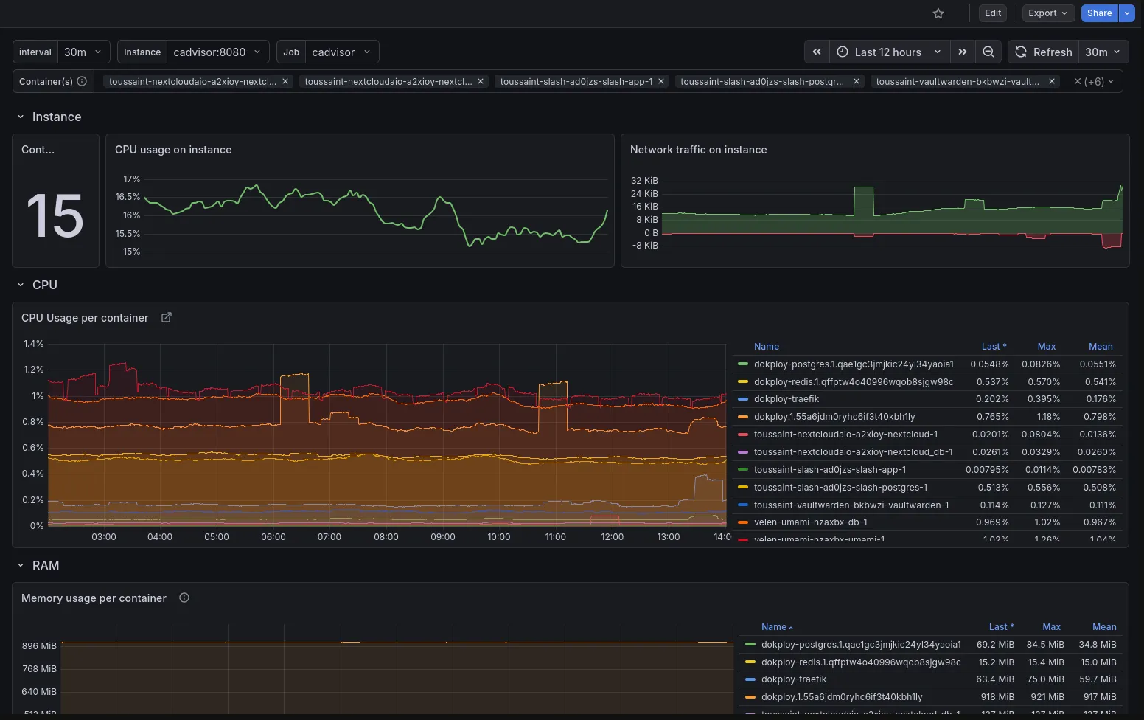
Task: Open the Export menu
Action: (1047, 13)
